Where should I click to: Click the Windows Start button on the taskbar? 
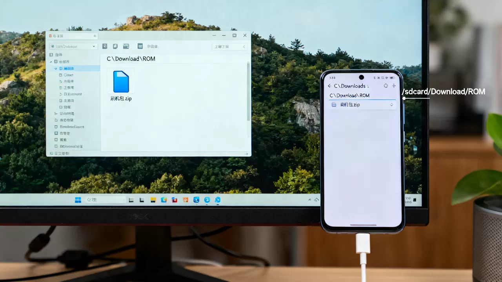click(78, 200)
